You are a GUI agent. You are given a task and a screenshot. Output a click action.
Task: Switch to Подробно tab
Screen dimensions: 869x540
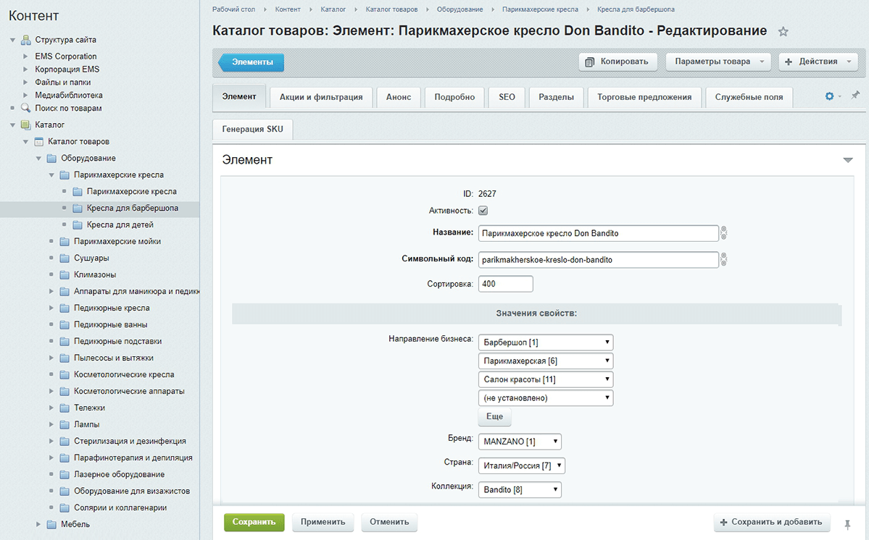pos(454,97)
